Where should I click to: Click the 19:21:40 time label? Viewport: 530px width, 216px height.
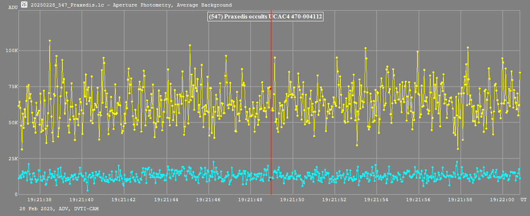click(x=82, y=200)
